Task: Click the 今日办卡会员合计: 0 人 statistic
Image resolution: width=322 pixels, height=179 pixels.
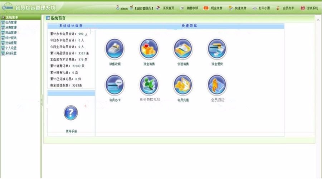Action: 67,40
